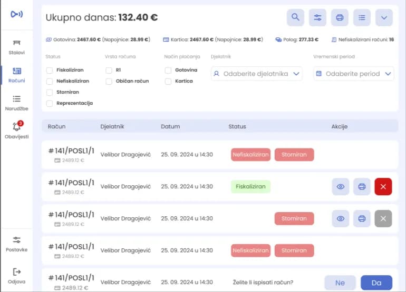Image resolution: width=406 pixels, height=292 pixels.
Task: Click 'Polog: 277.33 €' summary text
Action: [x=301, y=39]
